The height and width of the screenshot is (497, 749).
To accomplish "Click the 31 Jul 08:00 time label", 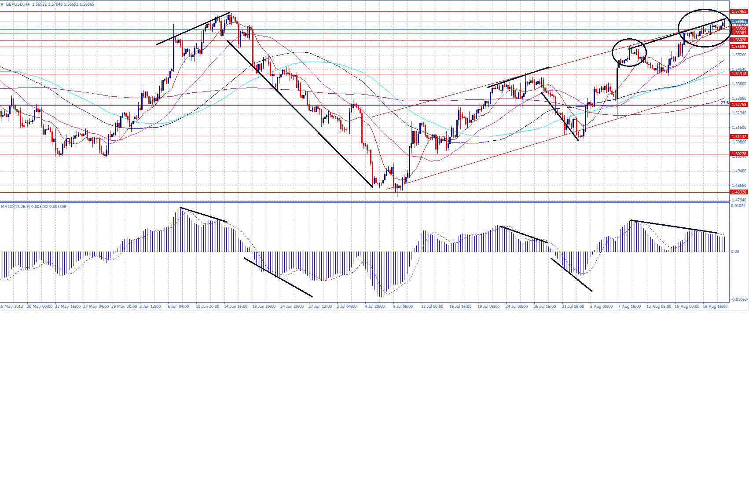I will click(573, 307).
